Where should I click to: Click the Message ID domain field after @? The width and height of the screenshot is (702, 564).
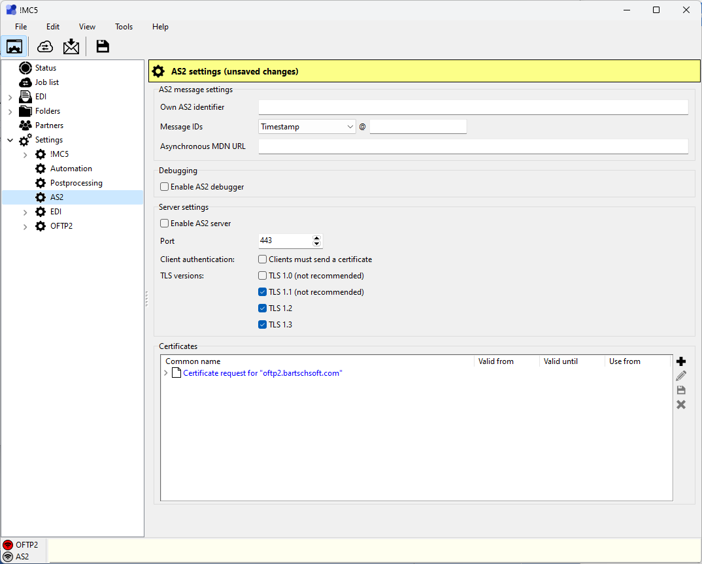pos(418,127)
